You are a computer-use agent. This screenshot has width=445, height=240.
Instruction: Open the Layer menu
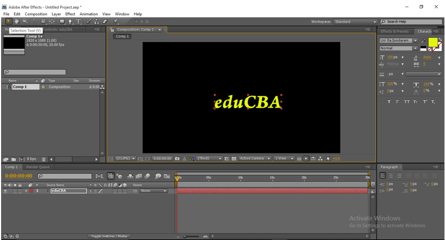pos(56,14)
